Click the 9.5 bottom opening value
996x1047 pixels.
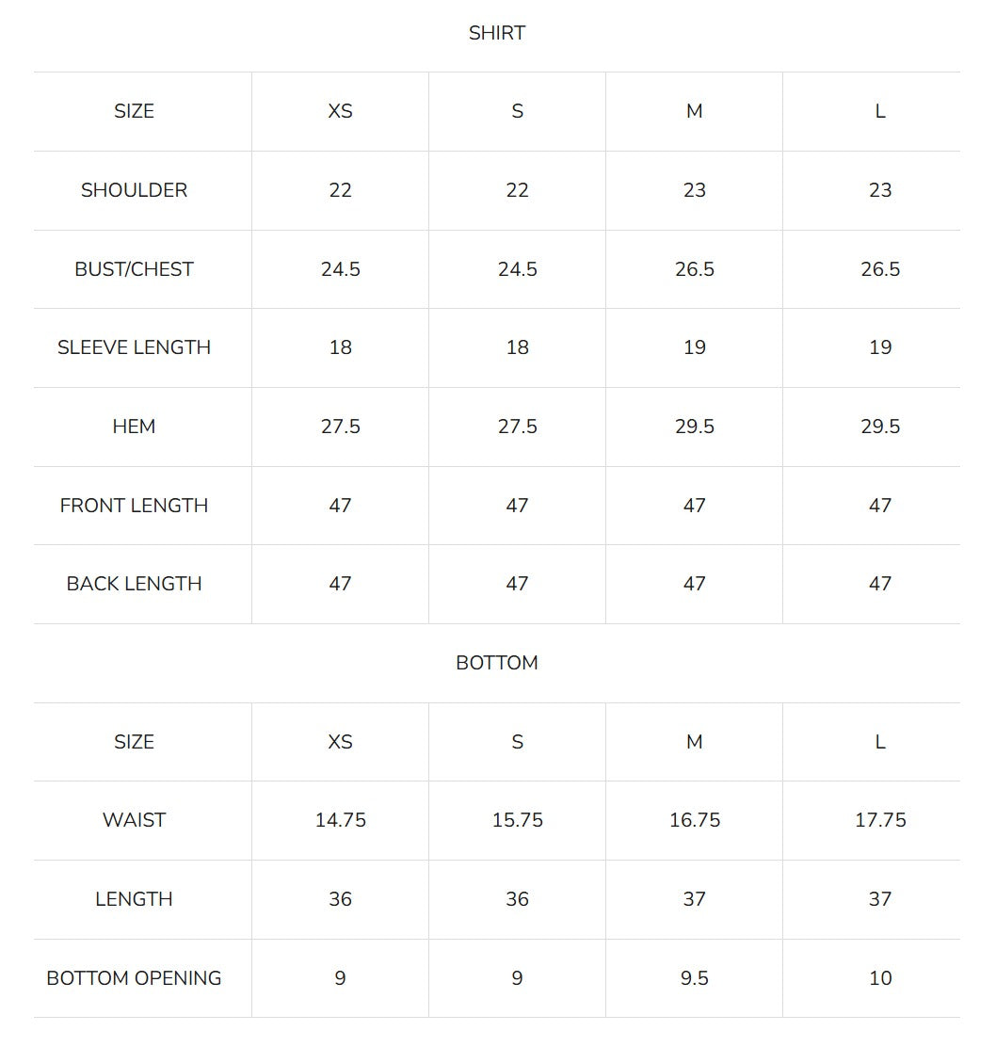pos(694,978)
